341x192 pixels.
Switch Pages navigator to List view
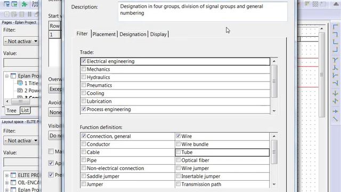coord(25,110)
